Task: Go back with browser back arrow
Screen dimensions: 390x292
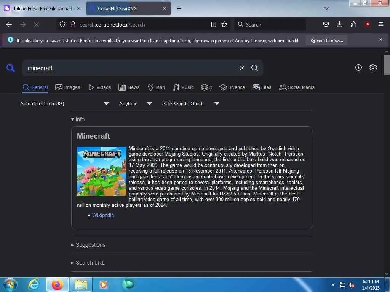Action: 9,25
